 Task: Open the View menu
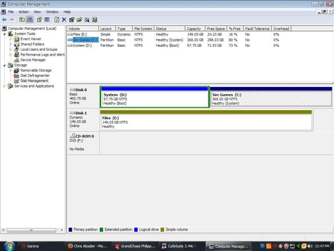coord(37,12)
